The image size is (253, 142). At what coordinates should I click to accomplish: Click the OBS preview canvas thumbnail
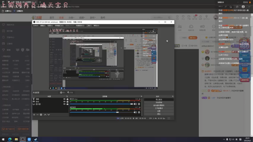click(x=103, y=59)
